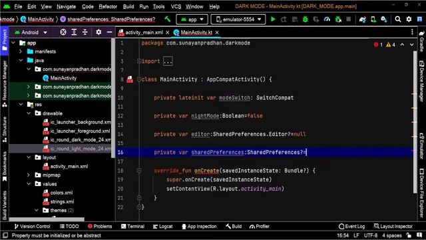Open the Problems tool window
Image resolution: width=426 pixels, height=240 pixels.
(100, 227)
